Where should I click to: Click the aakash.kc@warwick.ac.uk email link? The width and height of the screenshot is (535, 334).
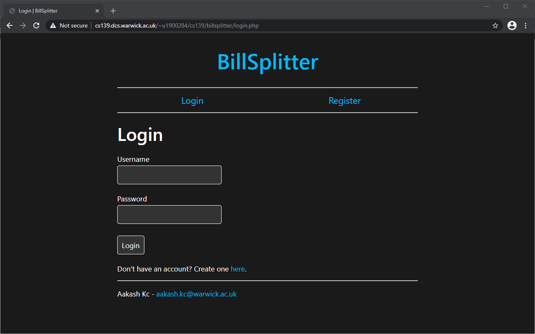point(197,294)
